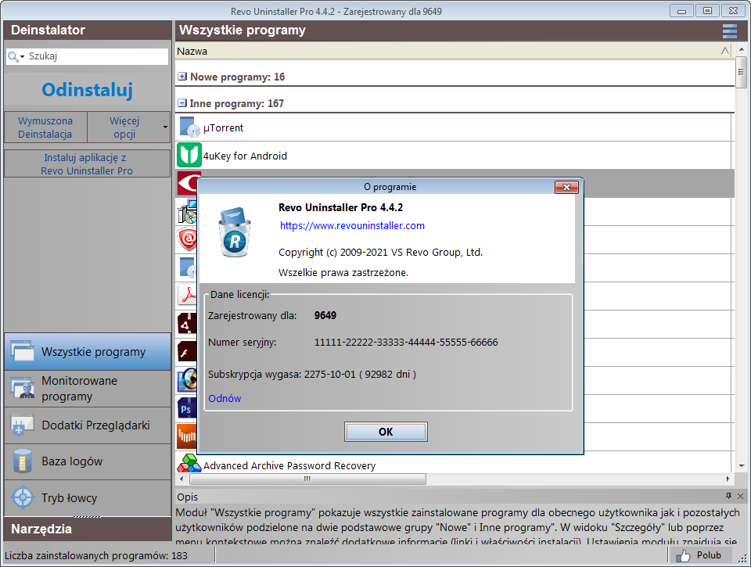
Task: Open Baza logów section
Action: [88, 461]
